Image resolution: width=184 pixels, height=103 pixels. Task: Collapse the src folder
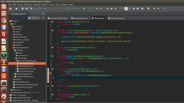[10, 24]
